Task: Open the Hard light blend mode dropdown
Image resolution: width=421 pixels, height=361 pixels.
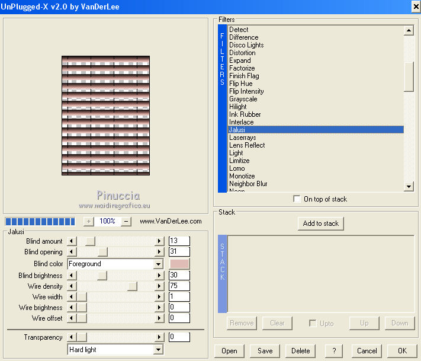Action: pos(159,350)
